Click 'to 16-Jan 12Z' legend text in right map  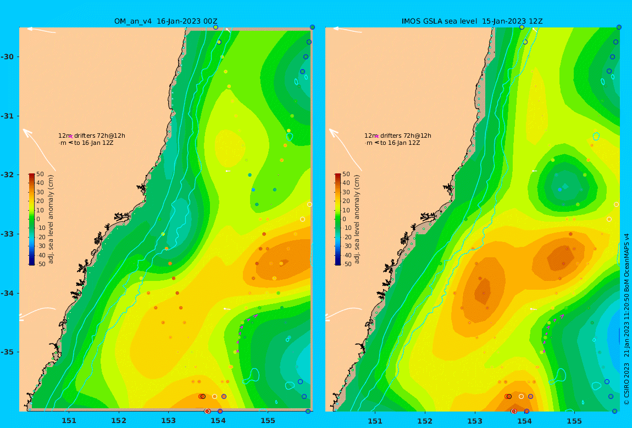point(400,143)
